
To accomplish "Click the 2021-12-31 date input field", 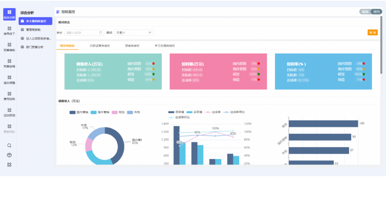I will (x=81, y=33).
